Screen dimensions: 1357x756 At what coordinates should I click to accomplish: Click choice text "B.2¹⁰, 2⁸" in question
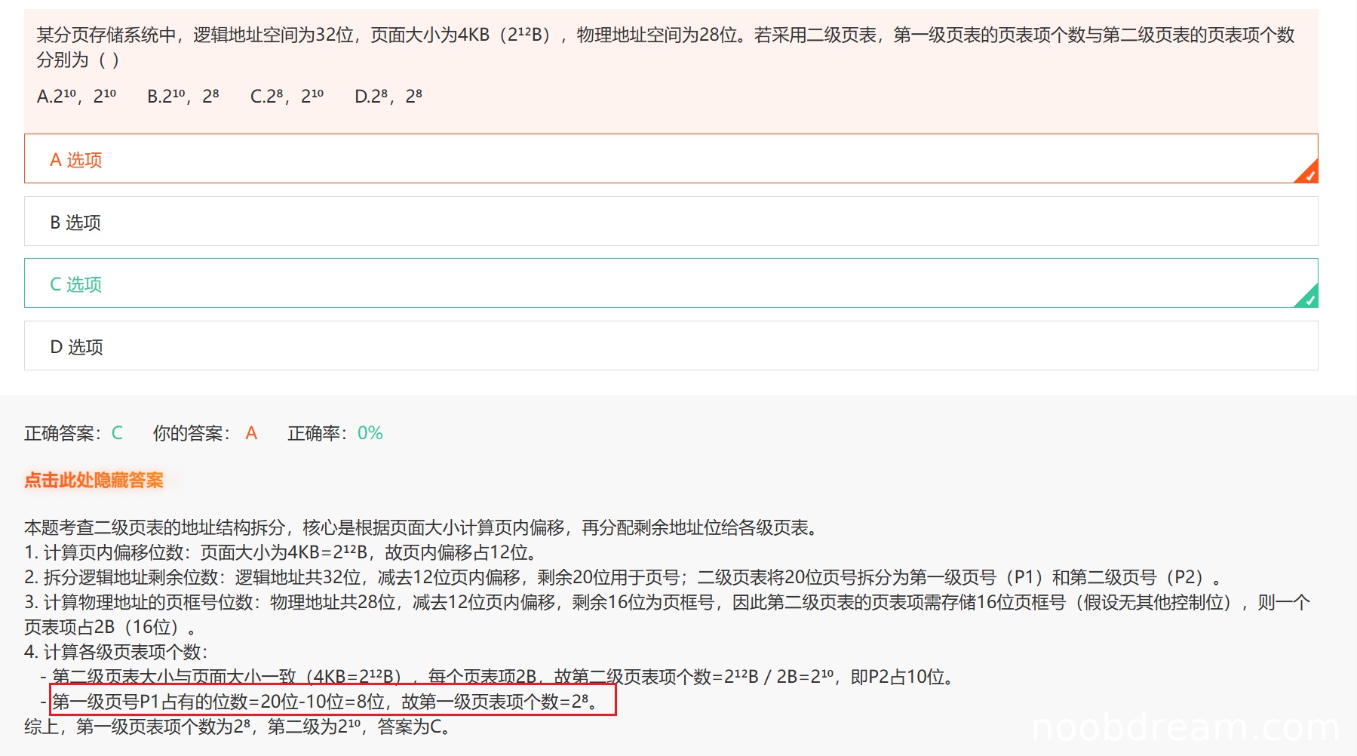pyautogui.click(x=183, y=97)
